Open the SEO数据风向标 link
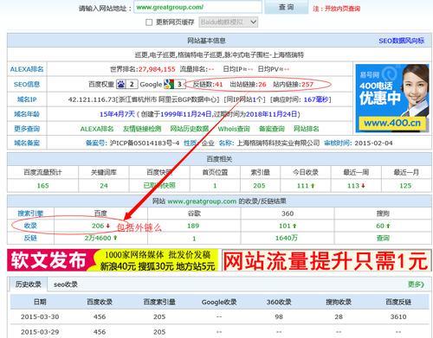Screen dimensions: 433x338 (x=401, y=41)
